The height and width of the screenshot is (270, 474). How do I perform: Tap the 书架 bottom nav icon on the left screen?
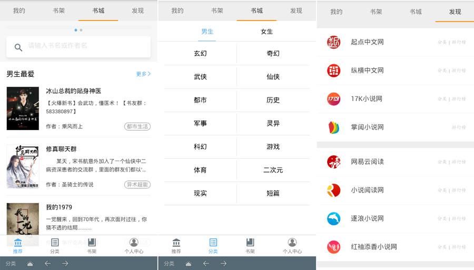[92, 242]
